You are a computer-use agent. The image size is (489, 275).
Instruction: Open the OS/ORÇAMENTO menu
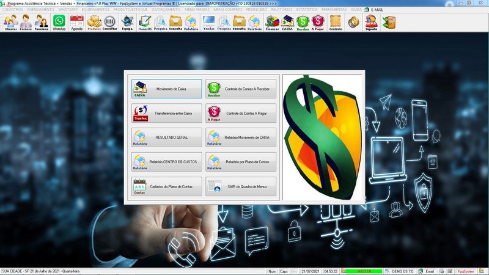tap(166, 10)
